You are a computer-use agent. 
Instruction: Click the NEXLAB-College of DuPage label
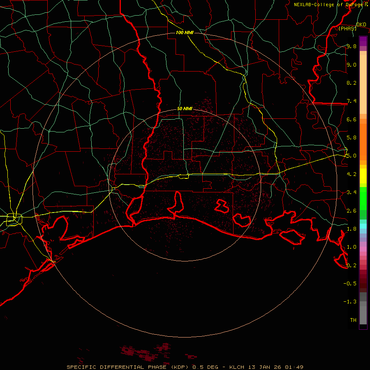[x=329, y=5]
